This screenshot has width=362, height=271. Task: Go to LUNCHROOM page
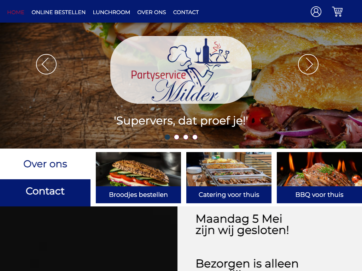pyautogui.click(x=111, y=12)
